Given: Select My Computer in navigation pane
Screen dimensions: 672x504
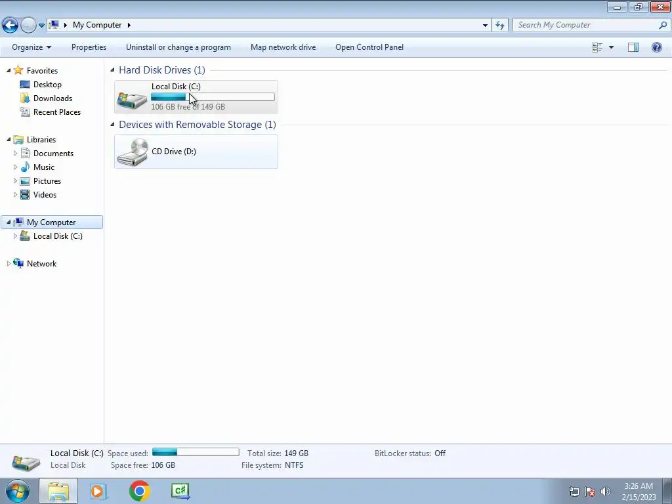Looking at the screenshot, I should coord(51,222).
